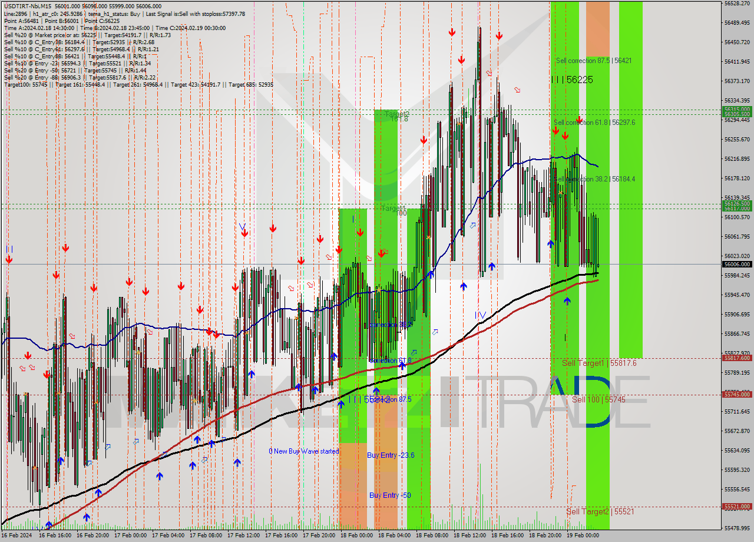
Task: Click the '16 Feb 20:00' time label
Action: point(93,536)
